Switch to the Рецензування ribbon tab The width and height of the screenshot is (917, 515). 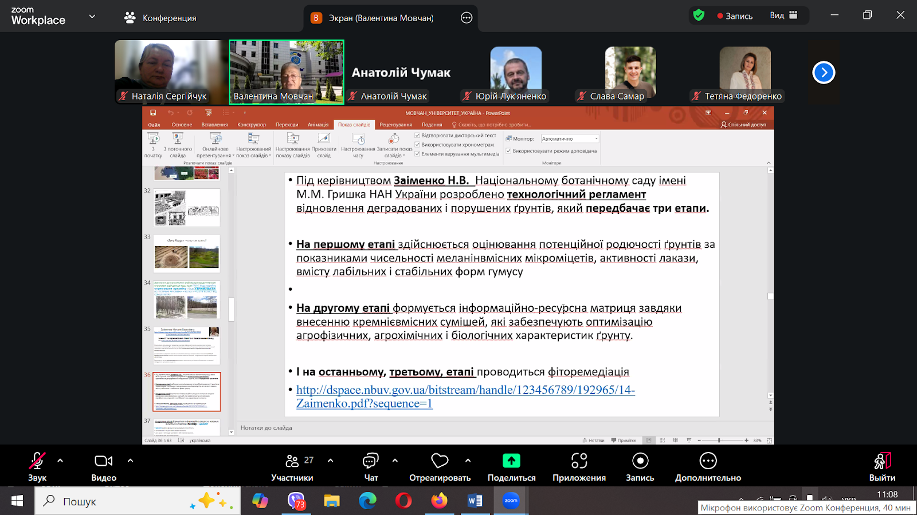tap(395, 125)
